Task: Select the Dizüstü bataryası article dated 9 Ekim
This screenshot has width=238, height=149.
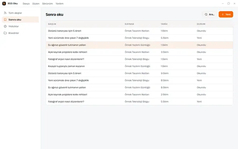Action: [x=139, y=73]
